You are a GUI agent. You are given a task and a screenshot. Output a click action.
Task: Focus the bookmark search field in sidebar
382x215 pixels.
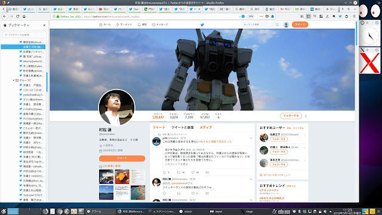click(x=24, y=35)
